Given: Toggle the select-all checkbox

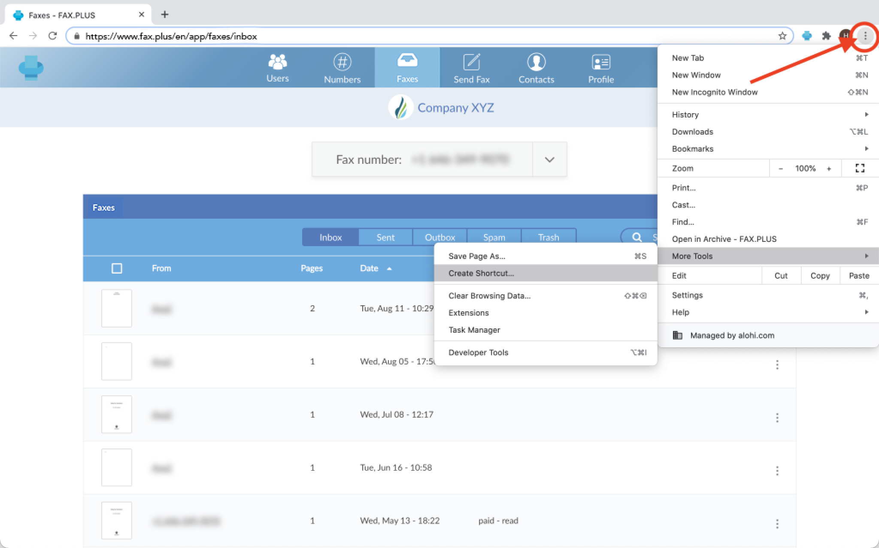Looking at the screenshot, I should pos(116,268).
